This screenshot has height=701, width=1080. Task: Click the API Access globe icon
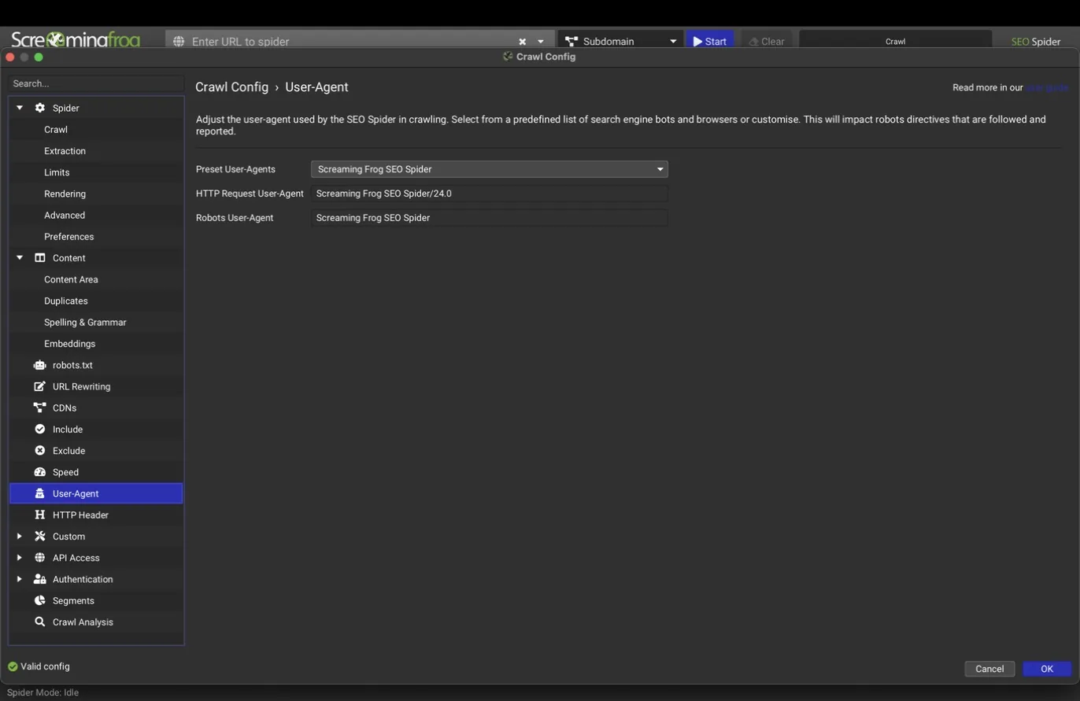tap(39, 558)
